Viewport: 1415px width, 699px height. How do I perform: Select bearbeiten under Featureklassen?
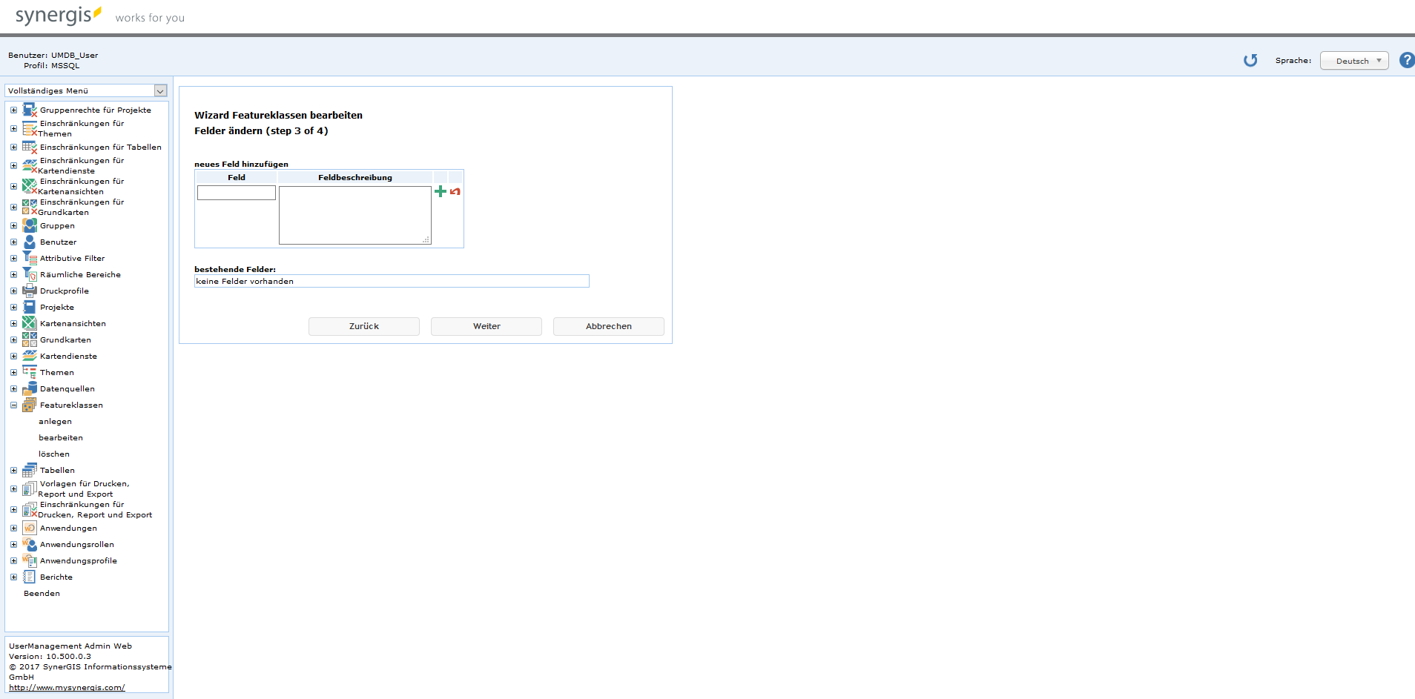61,437
